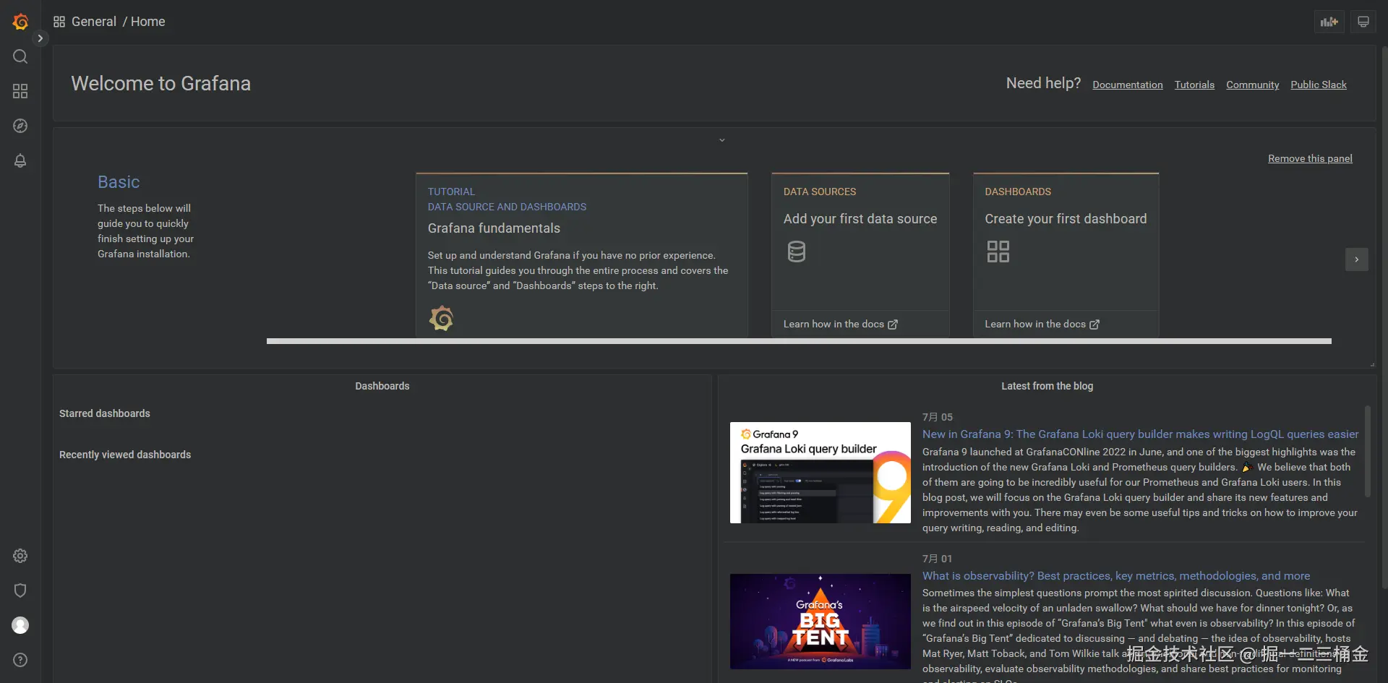Click the Starred dashboards heading

tap(105, 413)
